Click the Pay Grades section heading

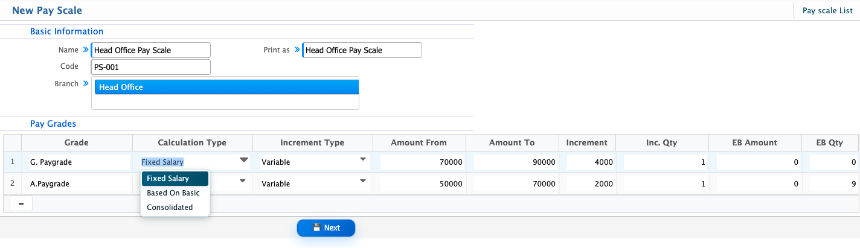point(53,124)
